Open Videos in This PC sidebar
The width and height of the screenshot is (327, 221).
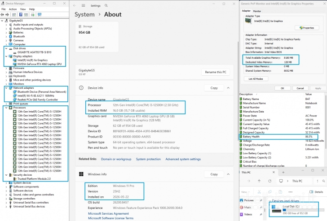pos(248,214)
